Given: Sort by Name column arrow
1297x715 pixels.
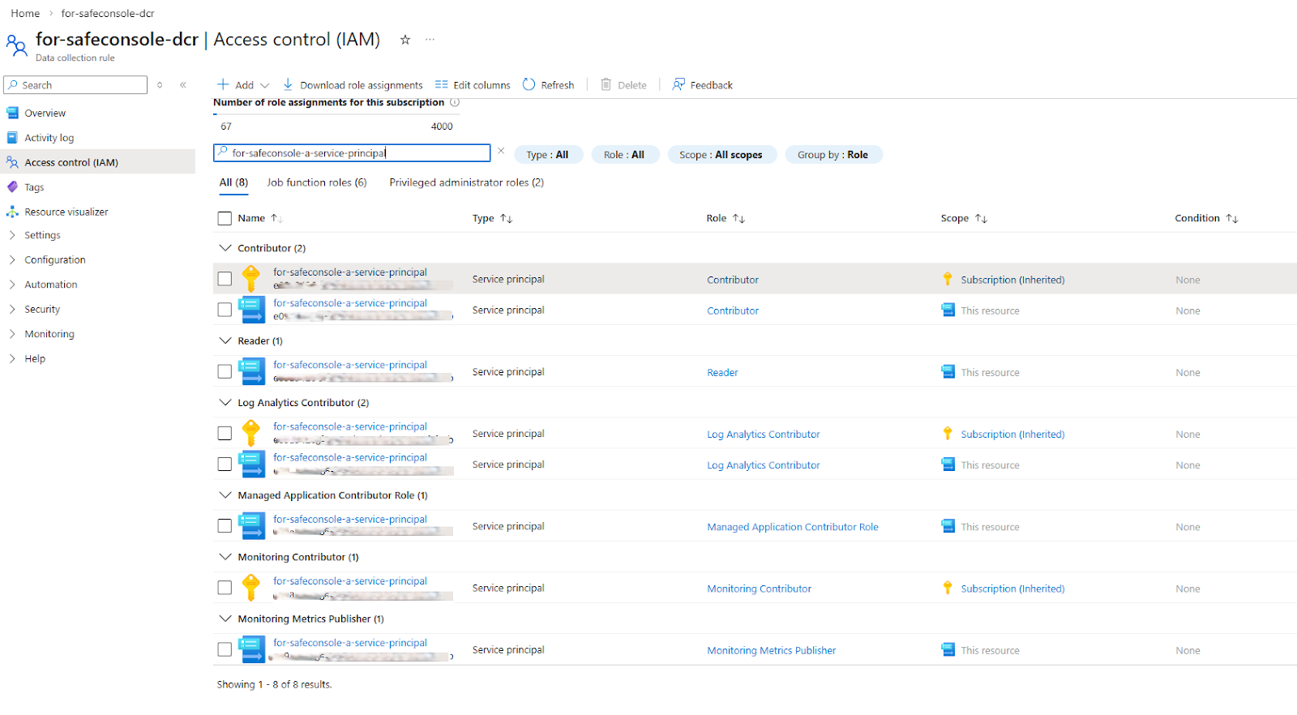Looking at the screenshot, I should [276, 218].
